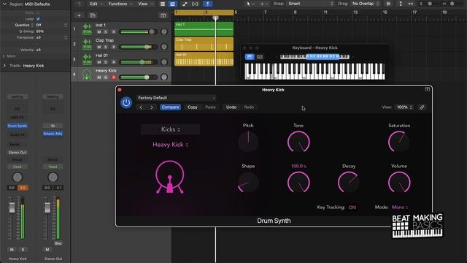Mute the Inst 1 track

(99, 32)
